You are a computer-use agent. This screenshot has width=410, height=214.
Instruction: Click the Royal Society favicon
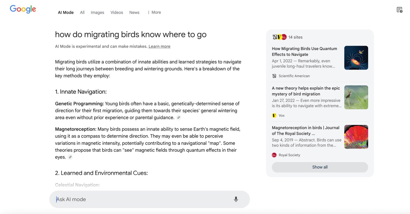pyautogui.click(x=274, y=155)
